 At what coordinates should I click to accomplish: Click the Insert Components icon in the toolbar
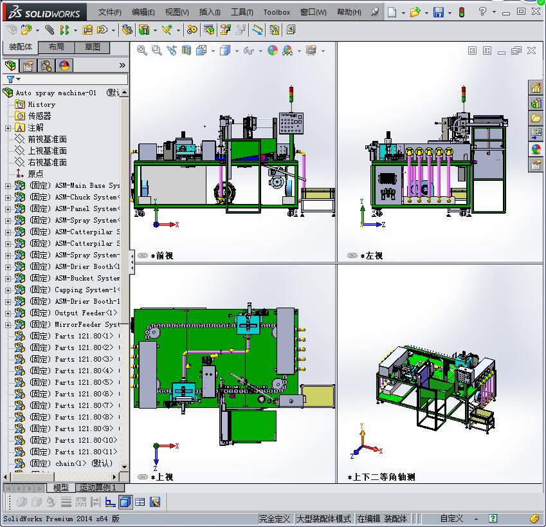[x=26, y=30]
